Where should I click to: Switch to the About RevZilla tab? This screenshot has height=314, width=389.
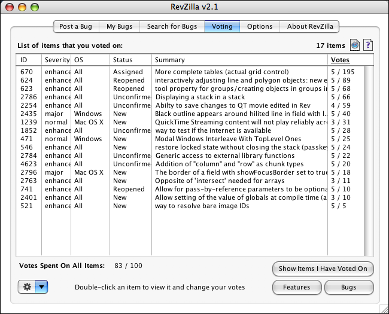click(x=310, y=26)
